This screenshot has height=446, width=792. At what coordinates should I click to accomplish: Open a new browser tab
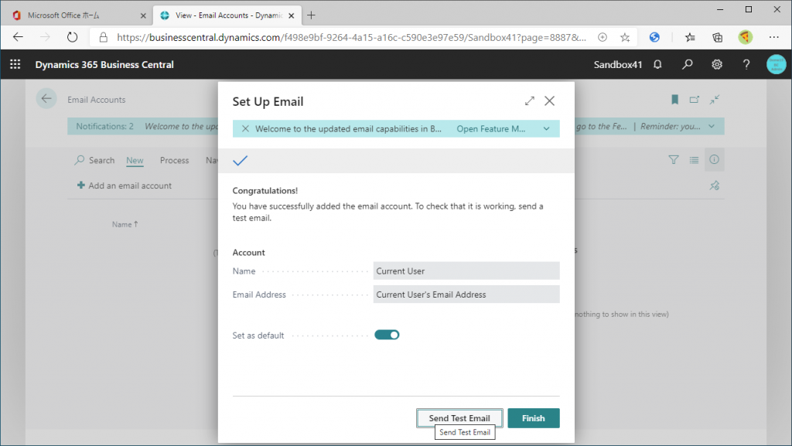311,15
